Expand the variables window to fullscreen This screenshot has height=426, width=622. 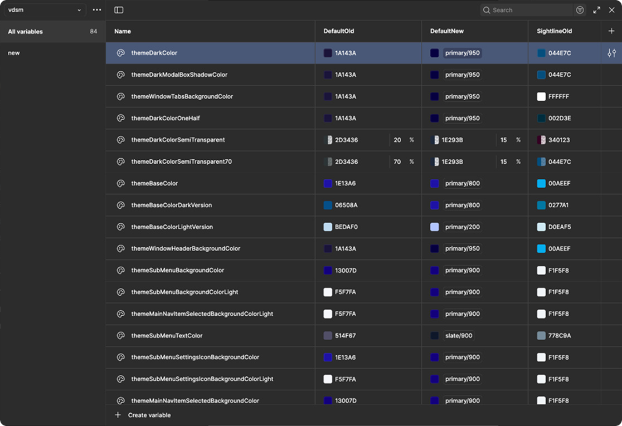597,10
